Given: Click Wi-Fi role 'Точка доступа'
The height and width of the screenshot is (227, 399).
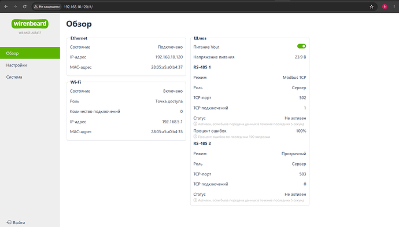Looking at the screenshot, I should tap(169, 101).
